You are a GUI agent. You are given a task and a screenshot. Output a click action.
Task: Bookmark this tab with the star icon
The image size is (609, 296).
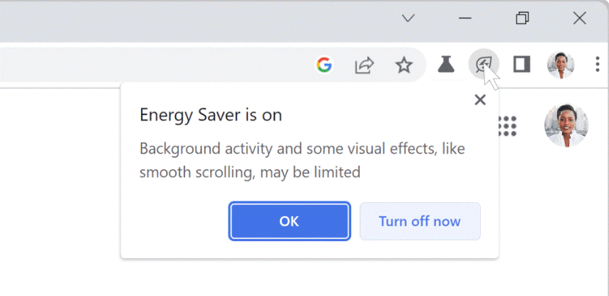404,65
